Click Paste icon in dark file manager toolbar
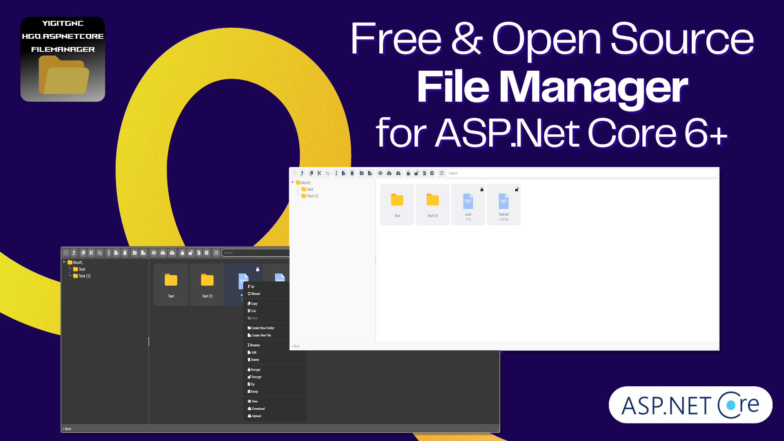 (x=100, y=253)
